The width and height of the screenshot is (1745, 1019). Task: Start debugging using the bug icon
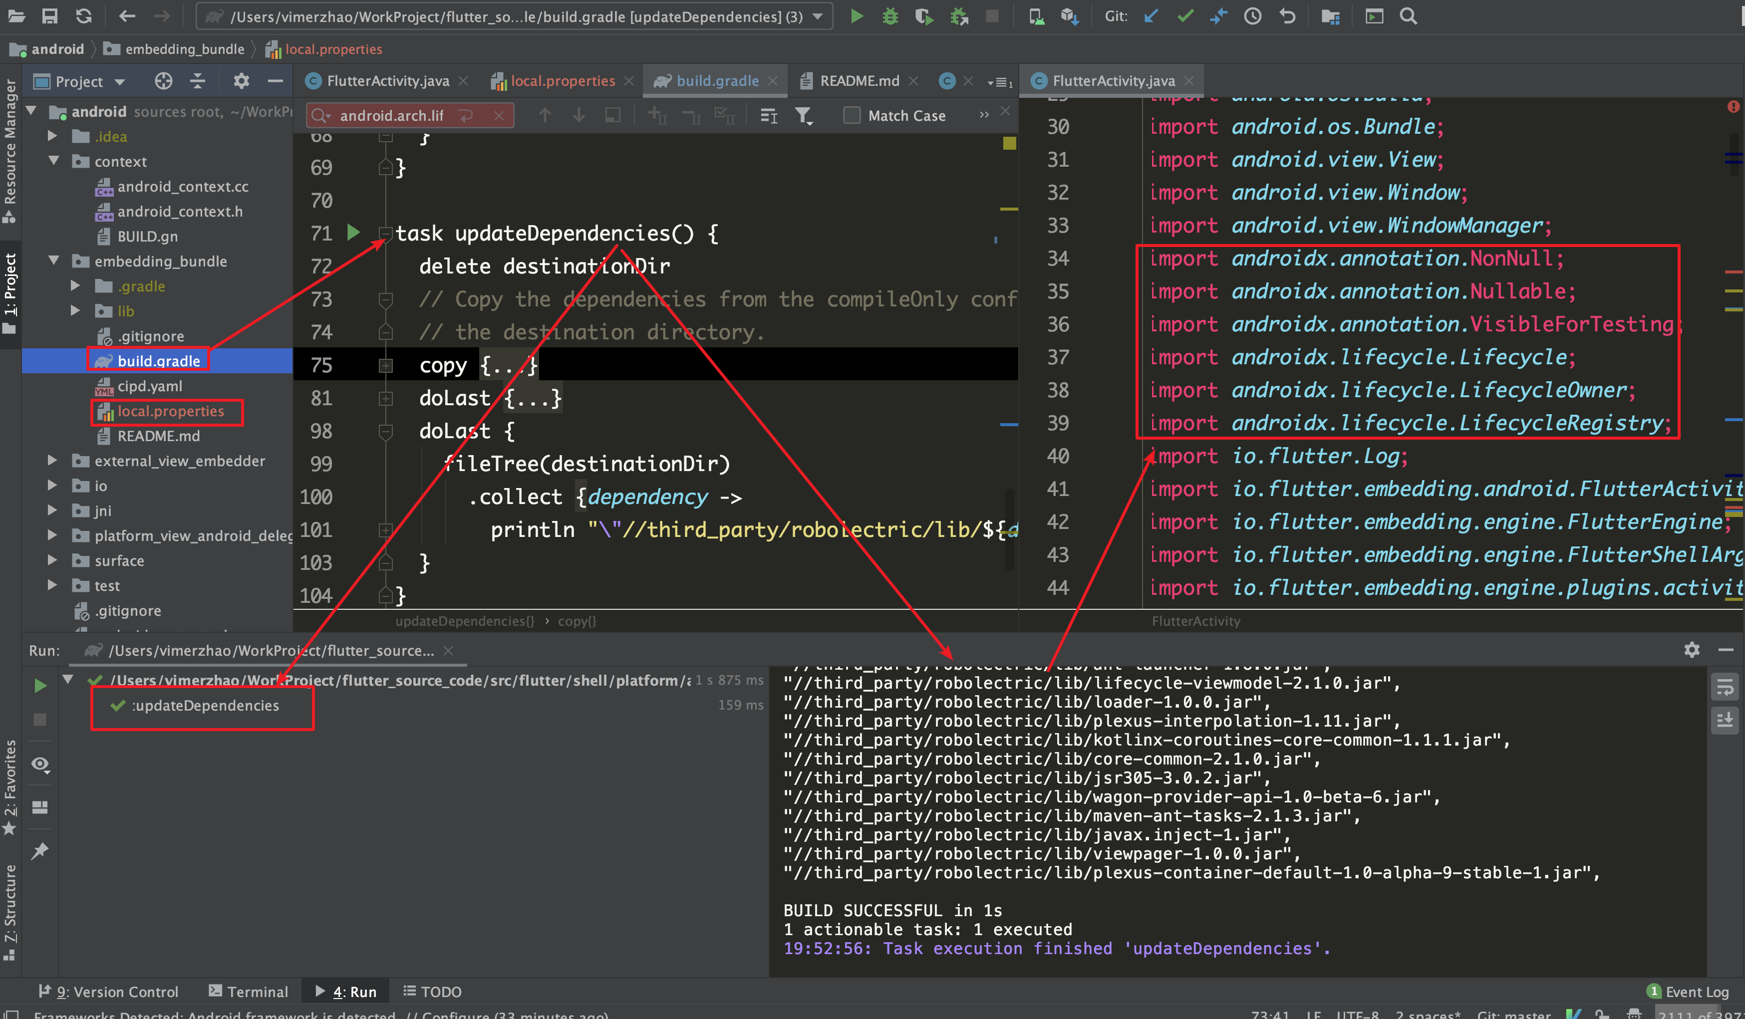[x=890, y=16]
